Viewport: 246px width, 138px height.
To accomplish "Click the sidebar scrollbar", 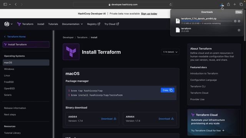I will point(53,84).
